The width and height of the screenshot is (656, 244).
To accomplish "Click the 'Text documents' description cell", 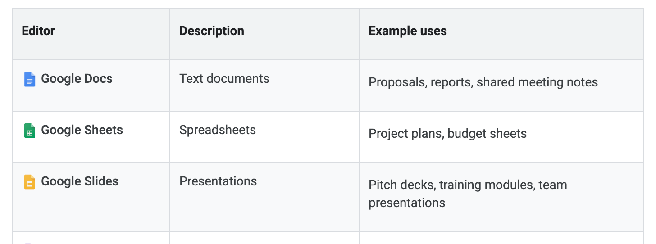I will 224,79.
